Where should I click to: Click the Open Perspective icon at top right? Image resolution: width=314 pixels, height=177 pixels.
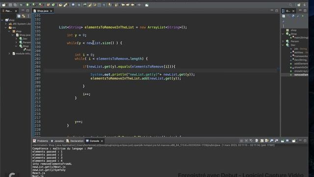299,5
